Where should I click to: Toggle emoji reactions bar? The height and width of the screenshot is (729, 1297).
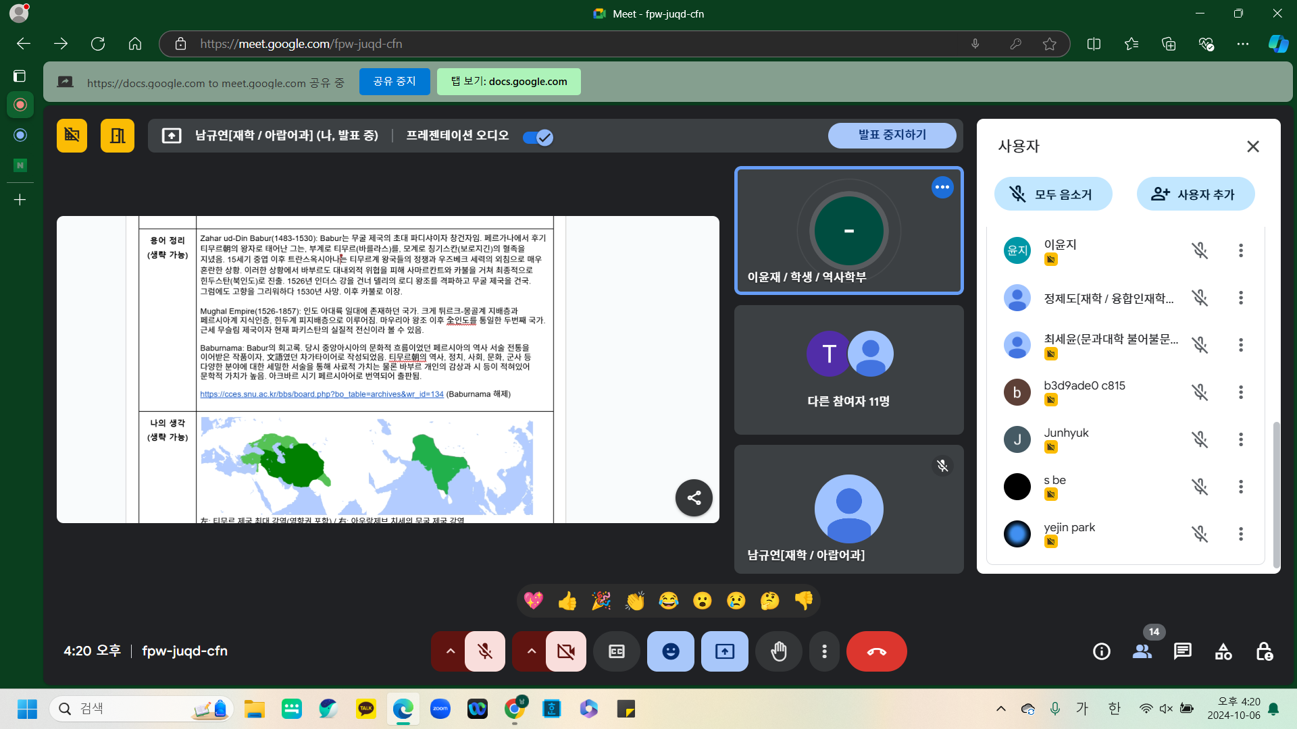[671, 651]
